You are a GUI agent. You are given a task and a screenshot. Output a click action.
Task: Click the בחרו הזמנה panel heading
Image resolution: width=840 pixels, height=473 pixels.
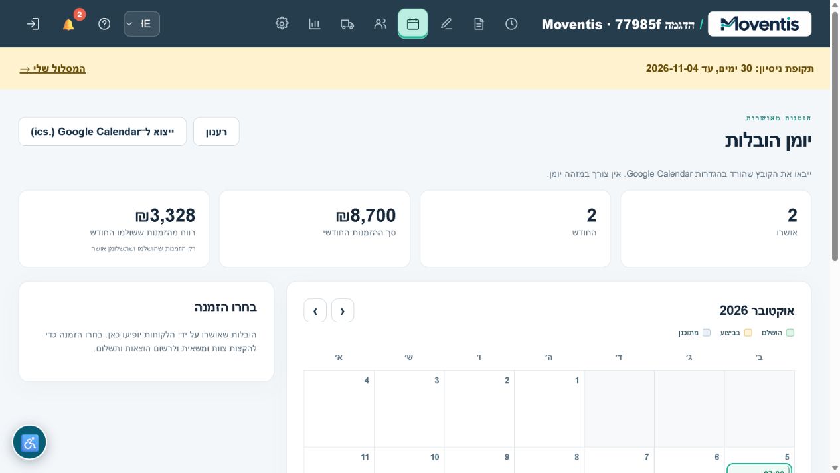tap(226, 307)
